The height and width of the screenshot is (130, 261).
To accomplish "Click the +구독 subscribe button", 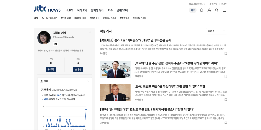I will pyautogui.click(x=51, y=70).
